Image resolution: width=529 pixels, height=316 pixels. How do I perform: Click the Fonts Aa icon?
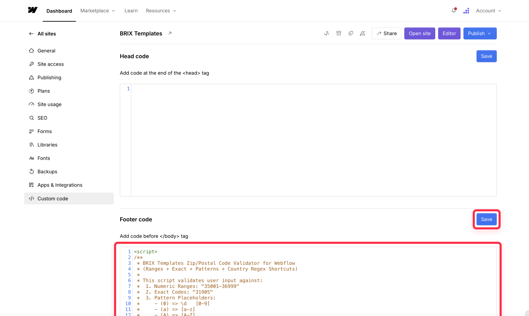[x=31, y=158]
